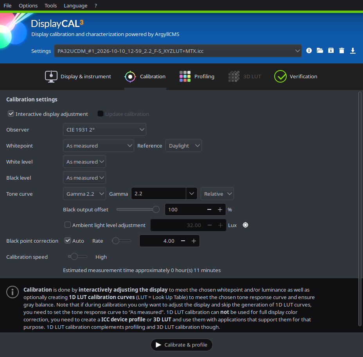Click the ambient Lux minus button
363x357 pixels.
point(210,225)
